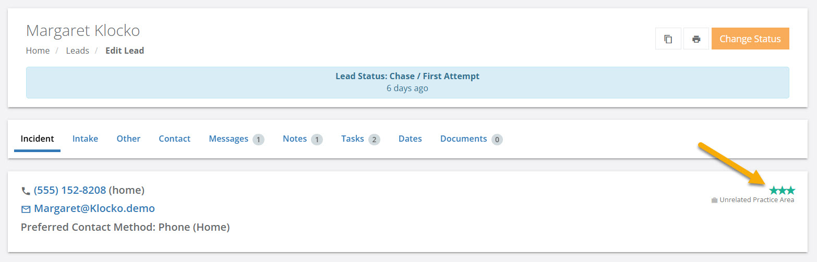
Task: Call phone number (555) 152-8208
Action: (70, 190)
